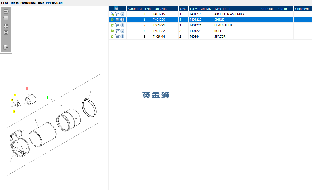Zoom out of the parts diagram
Screen dimensions: 312x190
pos(6,18)
